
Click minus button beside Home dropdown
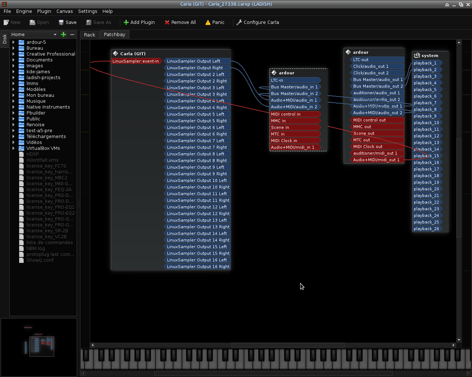tap(72, 35)
